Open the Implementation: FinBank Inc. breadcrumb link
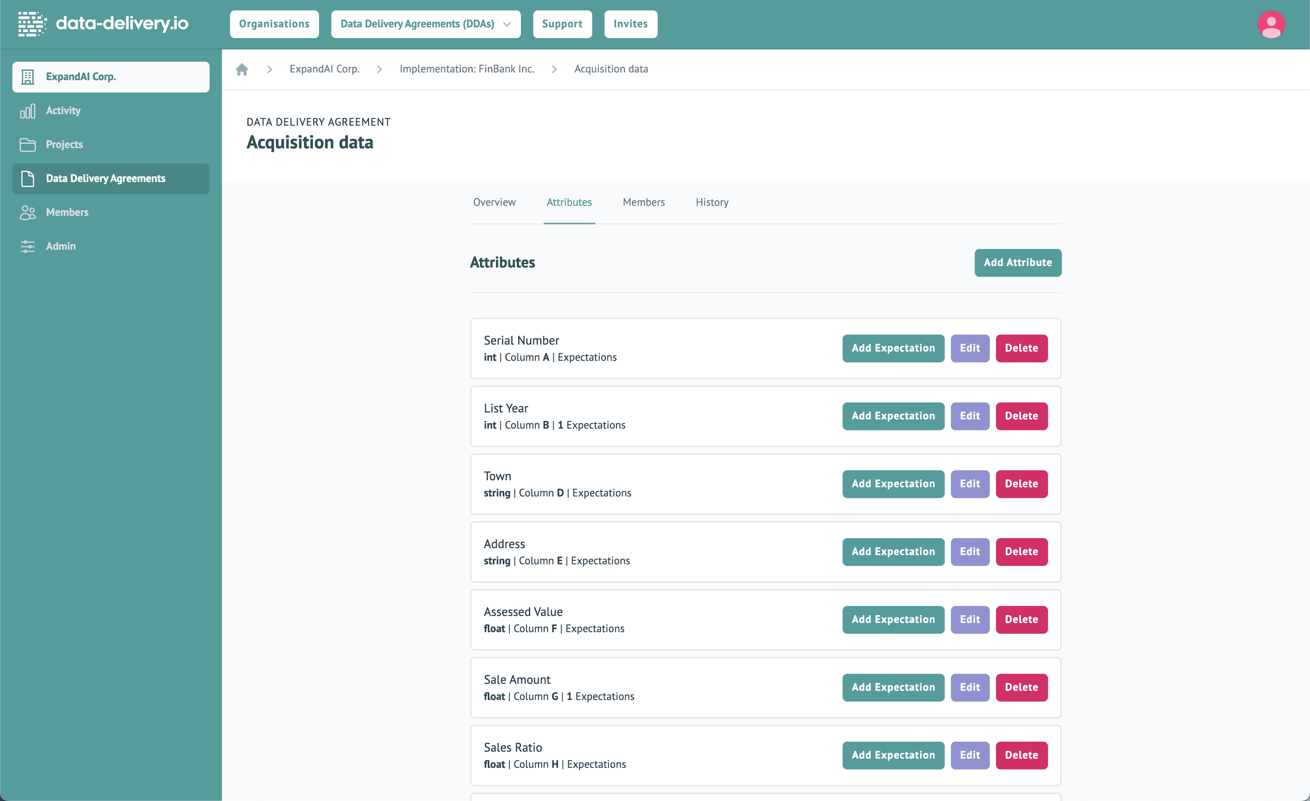 [467, 69]
